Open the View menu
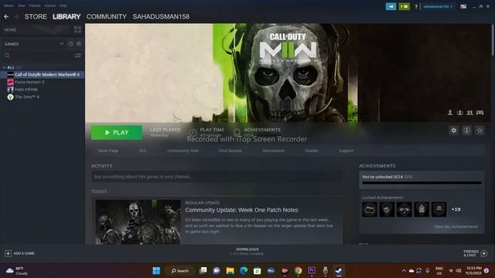 tap(21, 5)
